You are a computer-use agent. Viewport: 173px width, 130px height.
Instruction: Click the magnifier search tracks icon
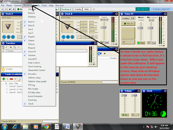coord(21,79)
